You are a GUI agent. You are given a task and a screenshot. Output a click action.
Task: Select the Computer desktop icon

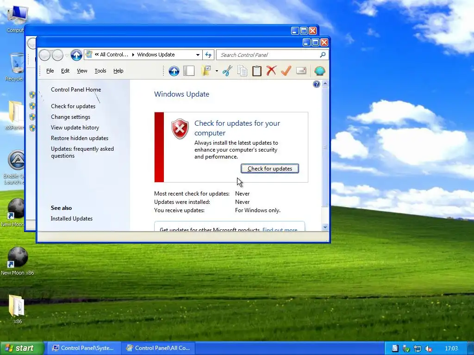pyautogui.click(x=16, y=18)
